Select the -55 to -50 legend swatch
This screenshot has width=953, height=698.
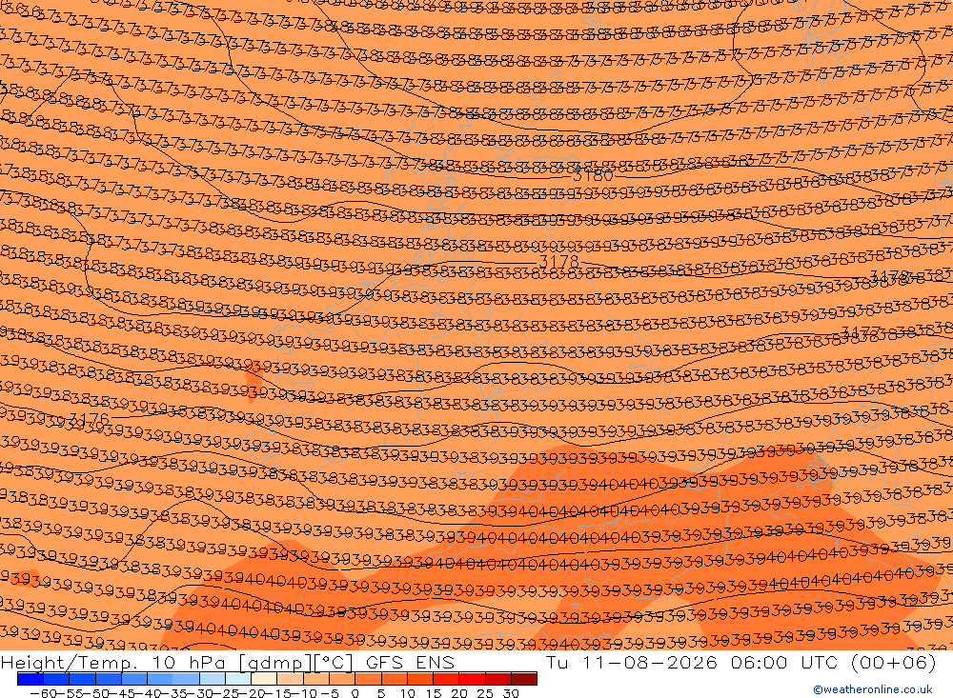tap(82, 679)
